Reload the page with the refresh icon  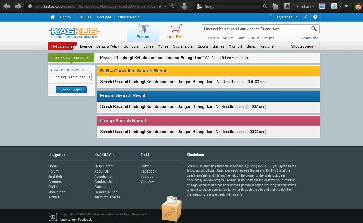click(x=172, y=6)
